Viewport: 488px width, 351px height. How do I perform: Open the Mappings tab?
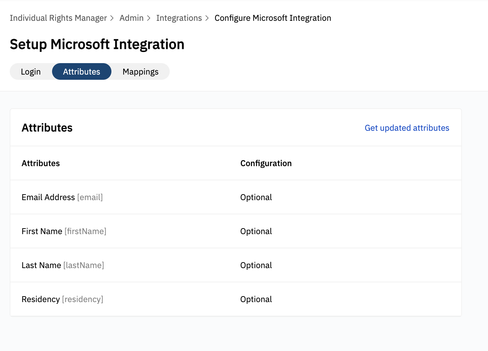141,71
